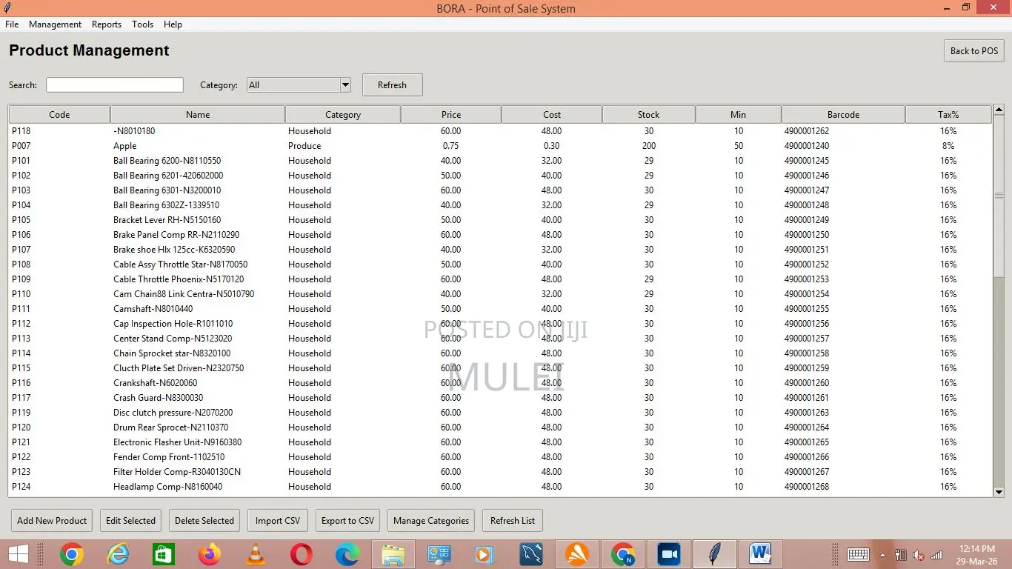Click the Refresh button beside Category
Screen dimensions: 1012x569
(392, 85)
